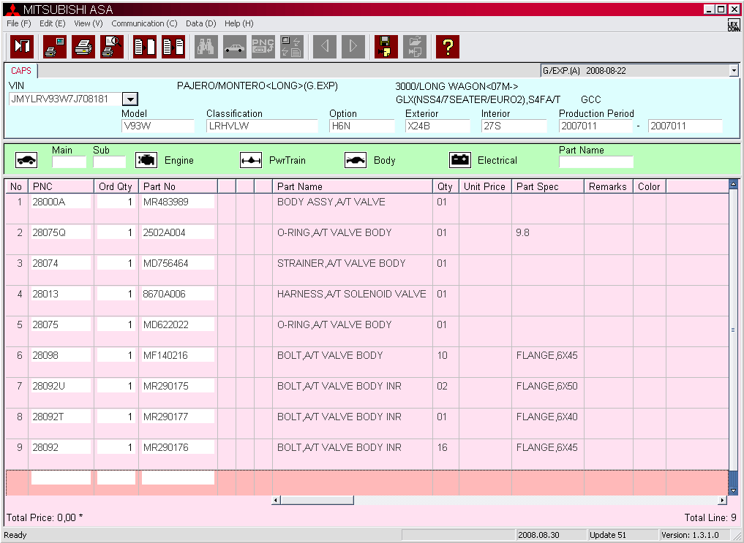This screenshot has height=543, width=744.
Task: Click the Model field V93W
Action: [x=158, y=126]
